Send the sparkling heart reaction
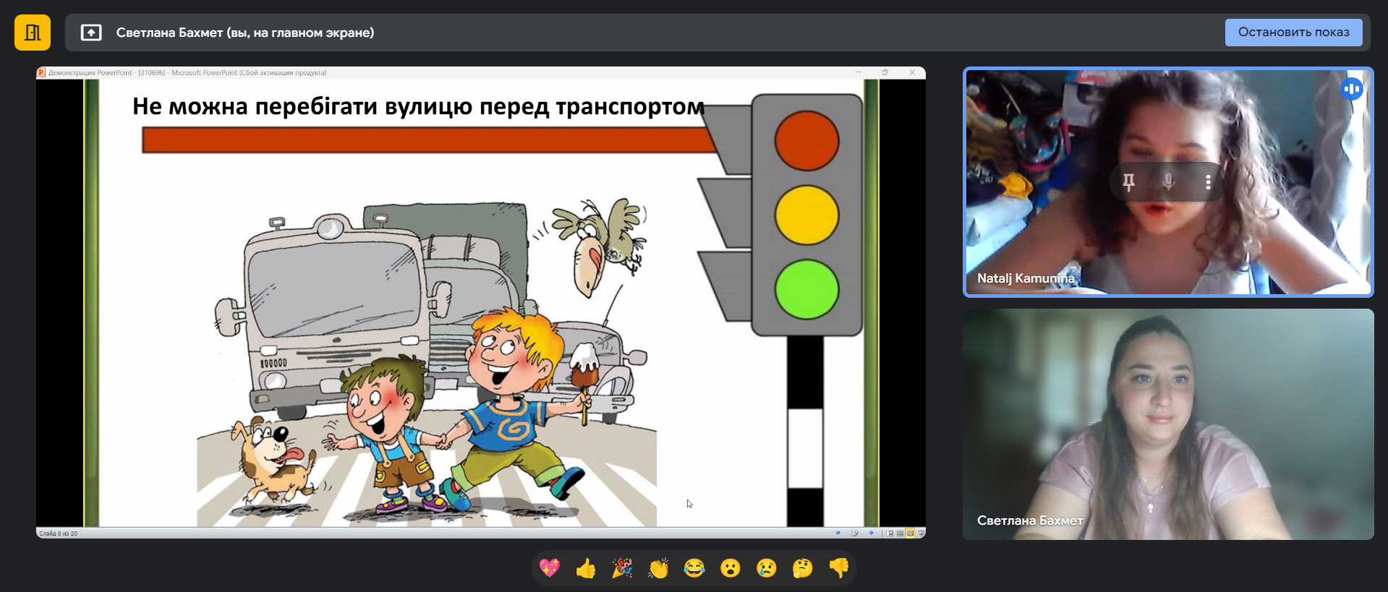1388x592 pixels. (550, 568)
